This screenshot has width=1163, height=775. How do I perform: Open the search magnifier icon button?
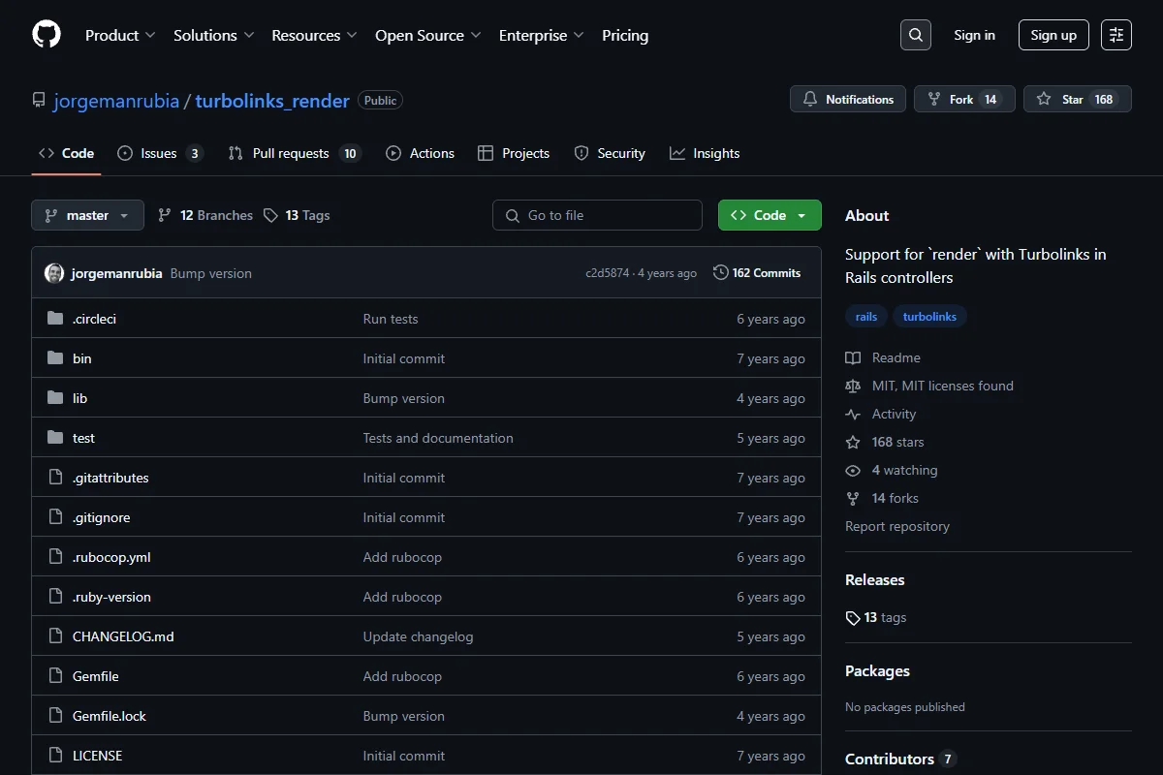click(x=916, y=35)
